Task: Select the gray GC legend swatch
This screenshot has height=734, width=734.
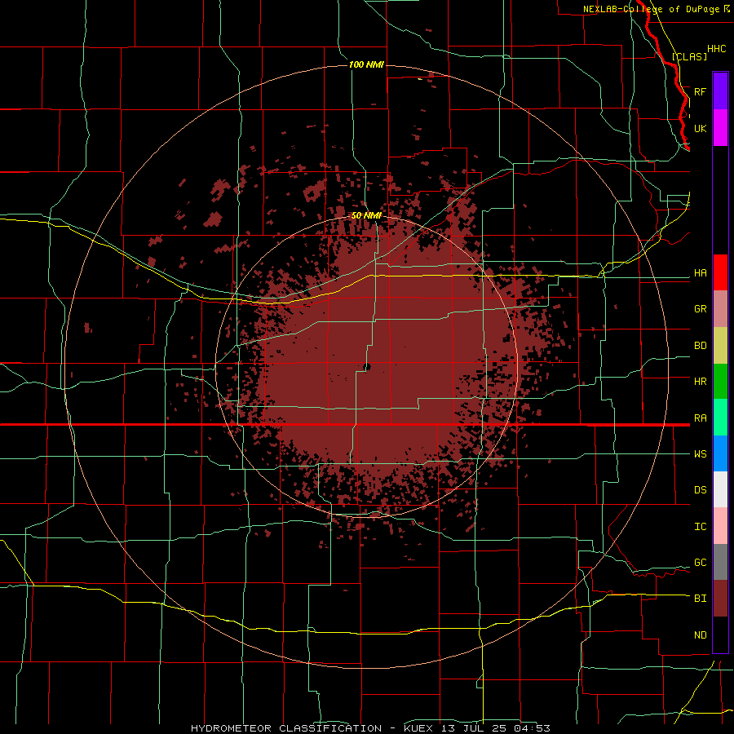Action: click(720, 562)
